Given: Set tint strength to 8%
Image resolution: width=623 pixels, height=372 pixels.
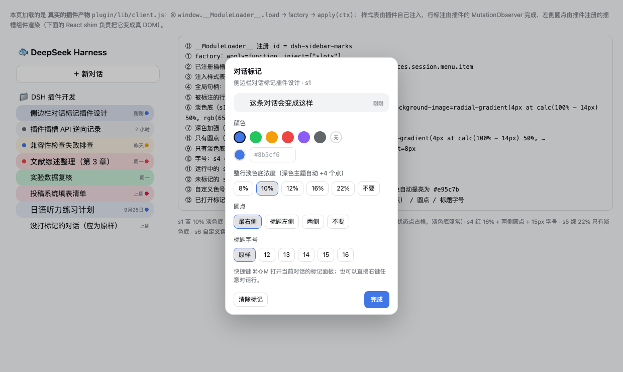Looking at the screenshot, I should coord(243,189).
